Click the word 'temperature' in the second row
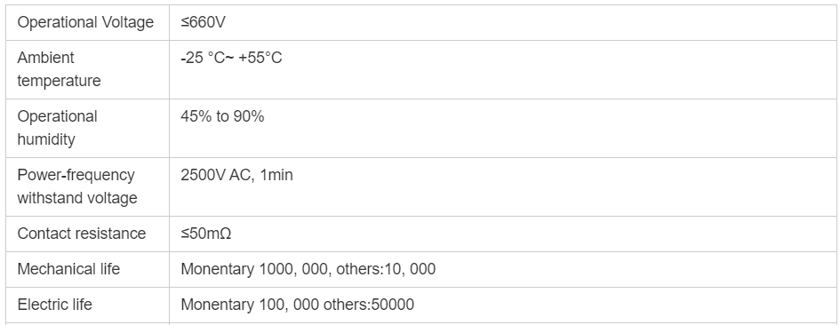Viewport: 840px width, 325px height. click(59, 81)
